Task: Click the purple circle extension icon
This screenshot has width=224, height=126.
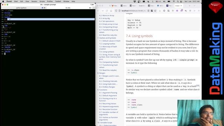Action: click(177, 11)
